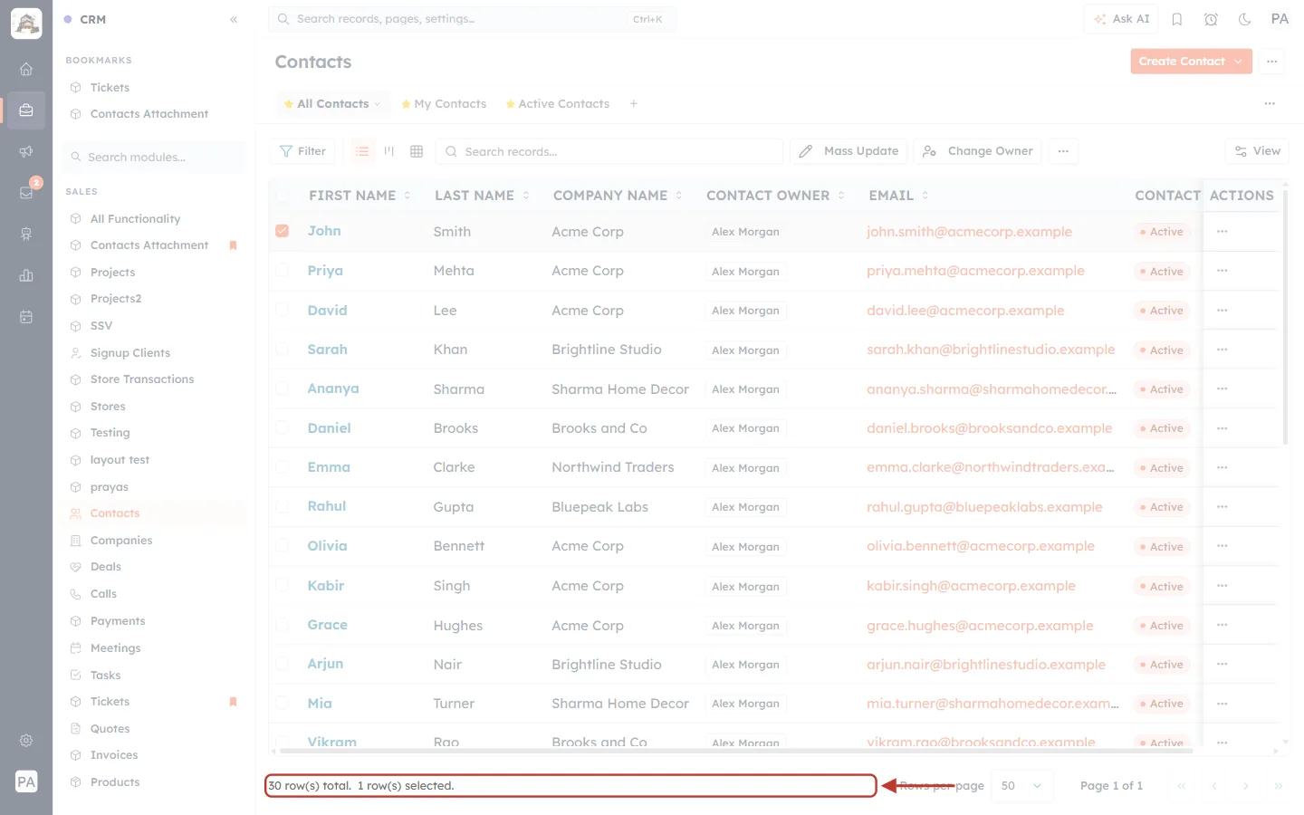
Task: Switch to grid table view icon
Action: pyautogui.click(x=417, y=151)
